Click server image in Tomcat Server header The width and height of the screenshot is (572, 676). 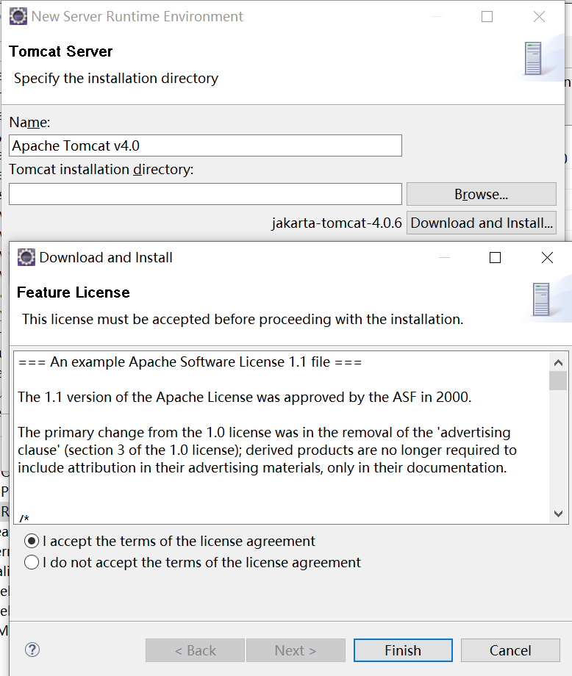[x=533, y=58]
